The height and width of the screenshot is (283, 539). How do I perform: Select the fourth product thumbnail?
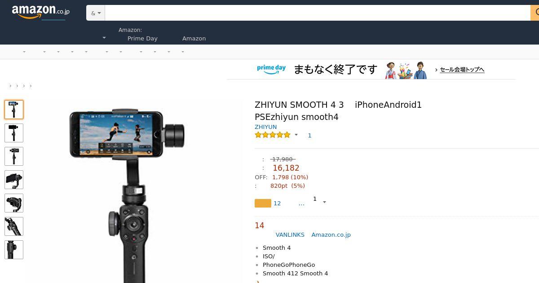pos(14,180)
